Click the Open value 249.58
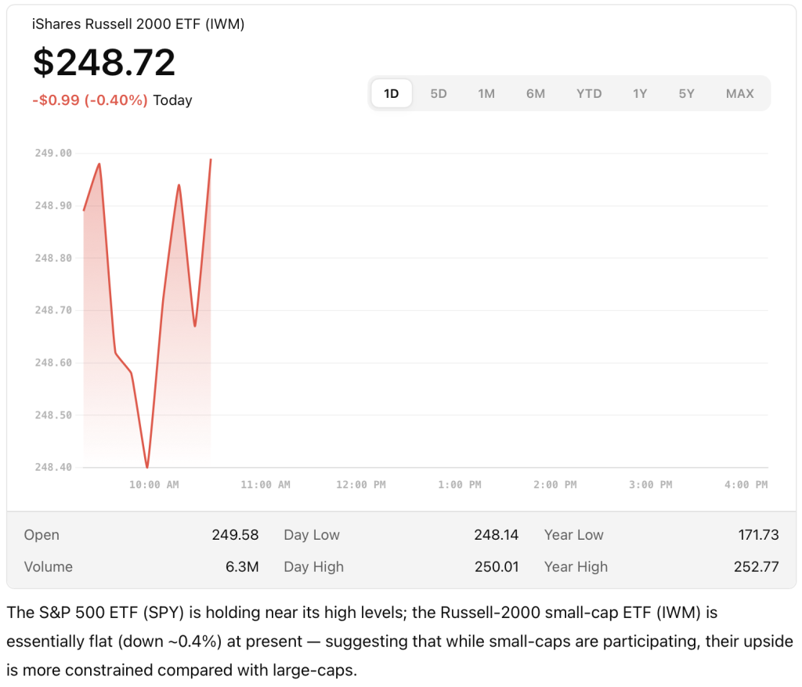The image size is (802, 687). click(235, 535)
